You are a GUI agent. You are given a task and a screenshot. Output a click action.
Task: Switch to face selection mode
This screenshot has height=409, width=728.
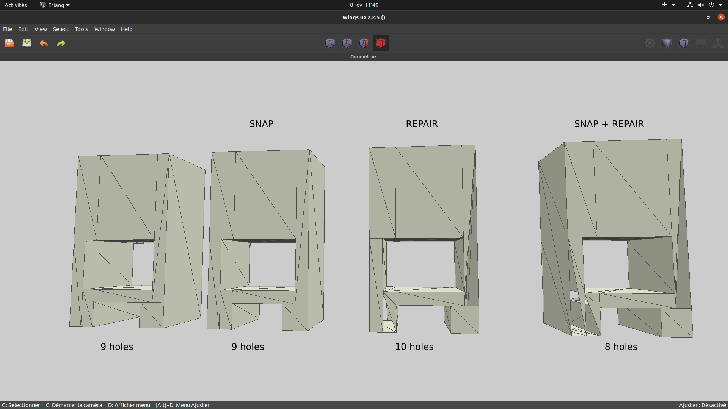364,43
